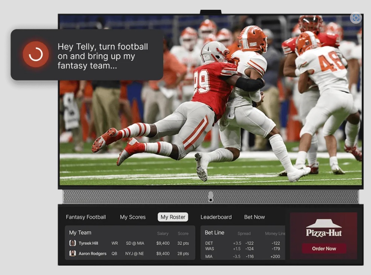The image size is (371, 275).
Task: Open the Bet Now tab
Action: coord(254,217)
